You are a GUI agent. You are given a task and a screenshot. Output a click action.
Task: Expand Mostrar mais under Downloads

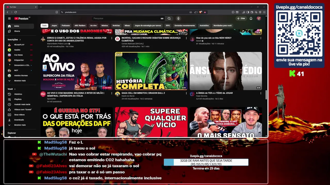pyautogui.click(x=20, y=125)
